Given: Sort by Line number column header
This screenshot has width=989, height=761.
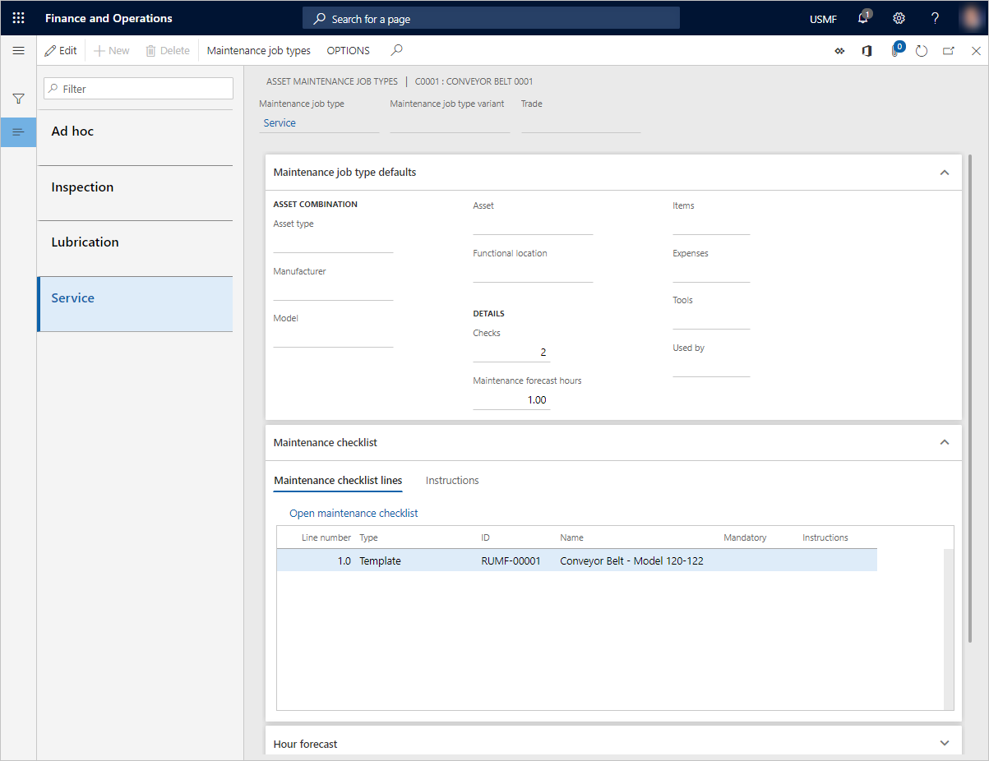Looking at the screenshot, I should click(x=326, y=537).
